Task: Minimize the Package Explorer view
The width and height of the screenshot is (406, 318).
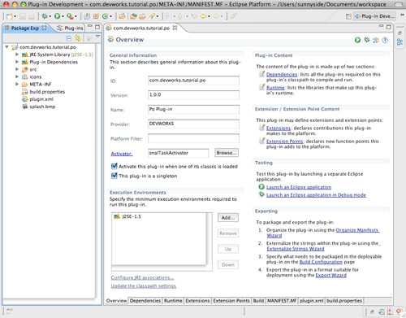Action: coord(90,26)
